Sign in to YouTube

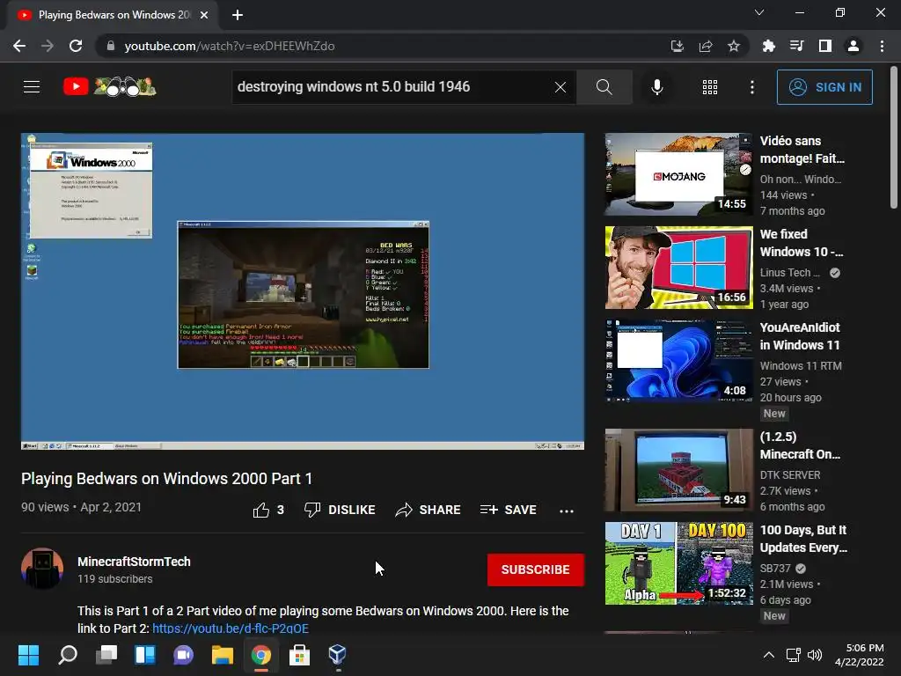point(824,87)
